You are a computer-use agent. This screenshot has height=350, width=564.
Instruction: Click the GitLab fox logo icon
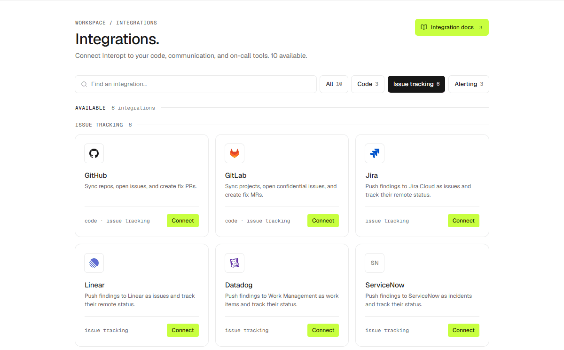235,153
